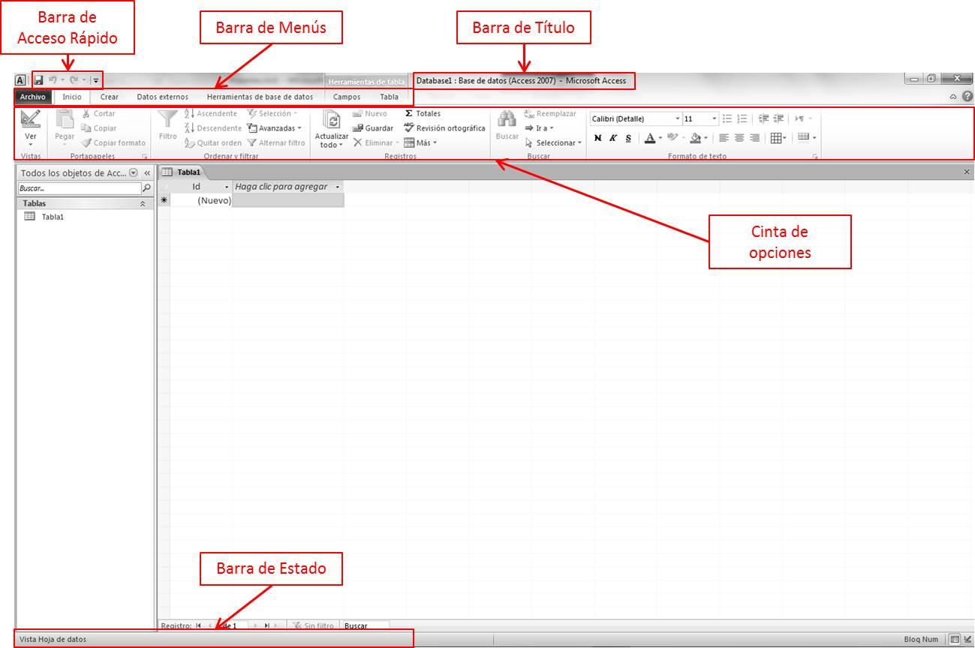Open the Portapapeles dialog launcher
Viewport: 975px width, 648px height.
tap(145, 156)
